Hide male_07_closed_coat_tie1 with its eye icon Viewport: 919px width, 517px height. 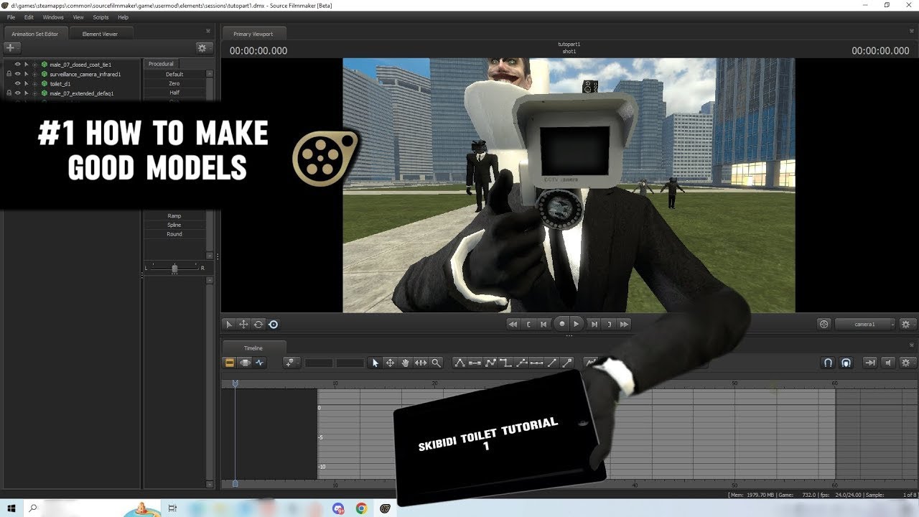click(x=18, y=65)
